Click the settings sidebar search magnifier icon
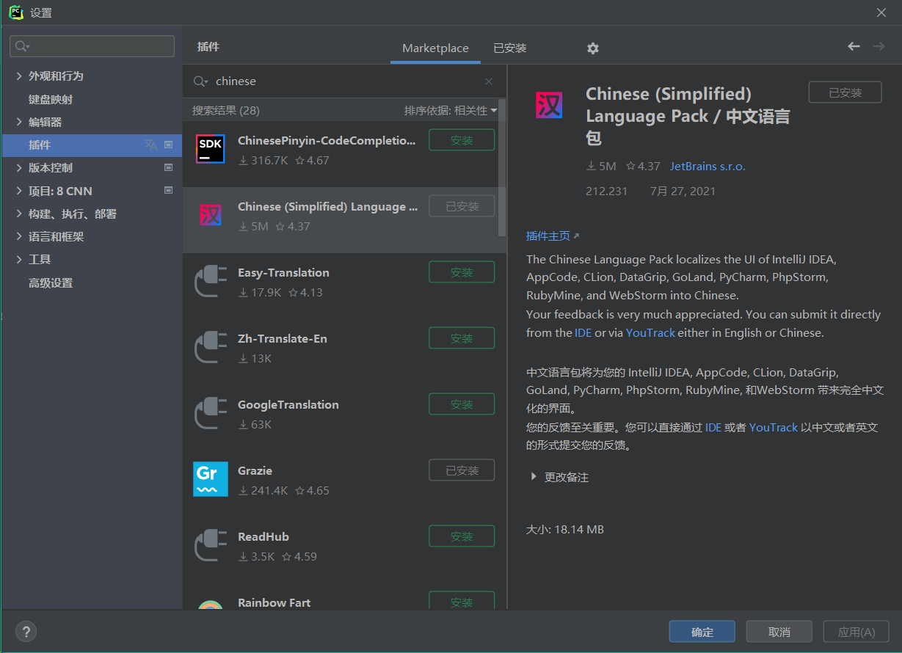The height and width of the screenshot is (653, 902). click(x=22, y=46)
